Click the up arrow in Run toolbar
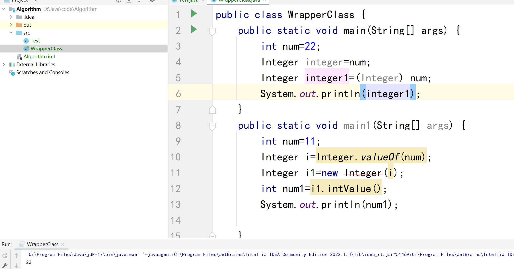Image resolution: width=514 pixels, height=269 pixels. [x=16, y=256]
